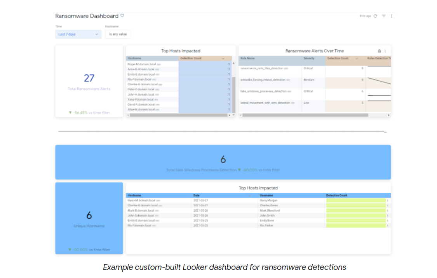Open Harry-M.domain.local row ellipsis actions
The image size is (437, 278).
[158, 200]
